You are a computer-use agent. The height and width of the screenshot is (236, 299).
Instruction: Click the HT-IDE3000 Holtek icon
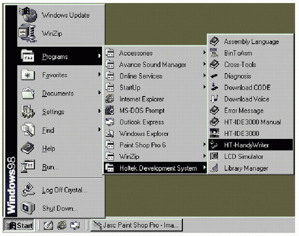[214, 133]
